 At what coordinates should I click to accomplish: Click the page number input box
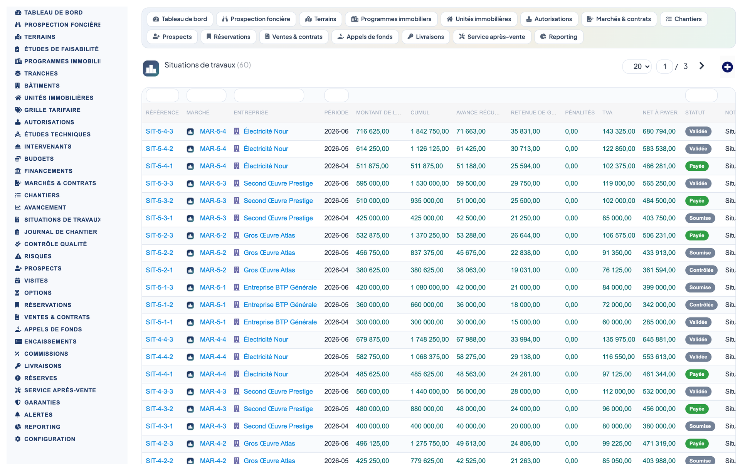click(664, 66)
